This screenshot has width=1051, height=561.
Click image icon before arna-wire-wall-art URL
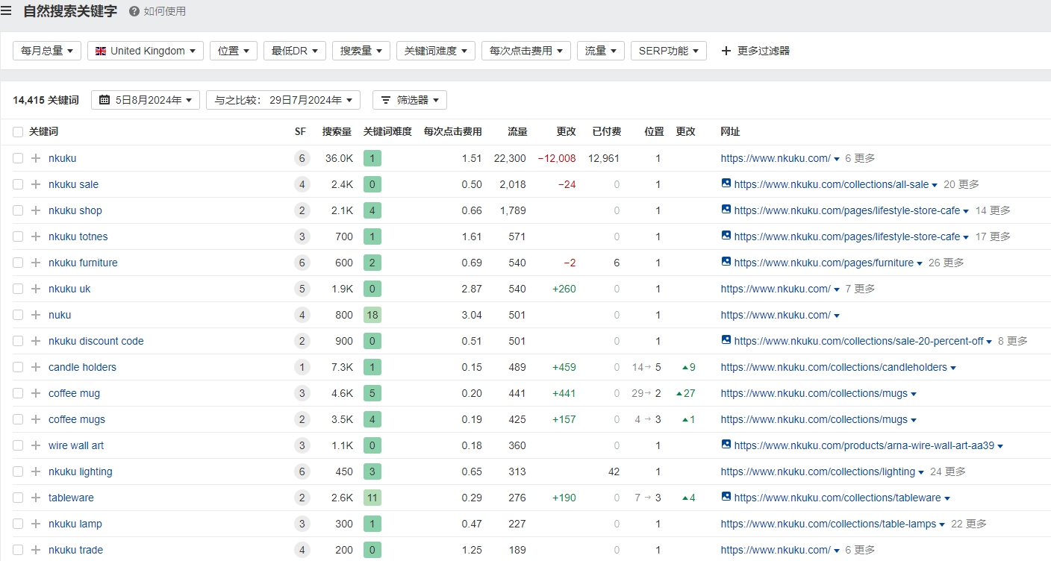tap(726, 445)
